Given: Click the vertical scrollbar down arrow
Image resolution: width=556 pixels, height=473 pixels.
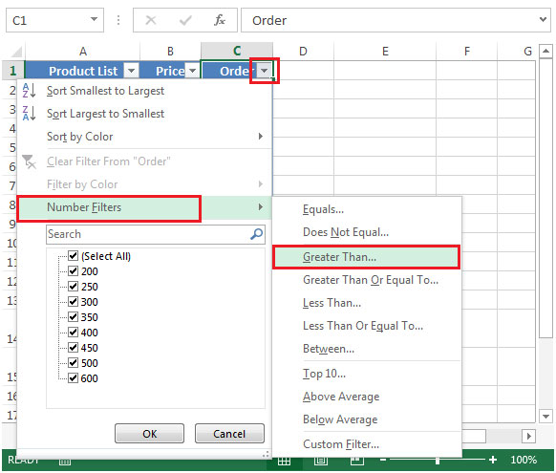Looking at the screenshot, I should click(x=545, y=416).
